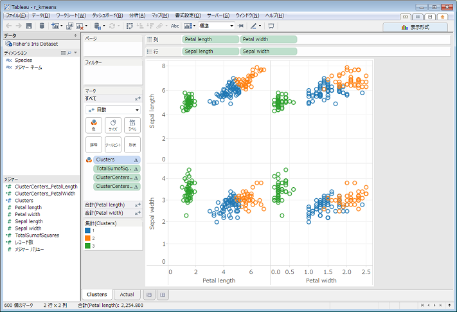This screenshot has height=312, width=457.
Task: Click the Label (ラベル) marks button
Action: 132,125
